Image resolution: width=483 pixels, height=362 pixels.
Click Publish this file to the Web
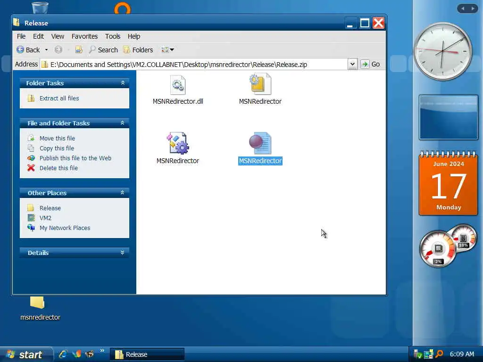(75, 158)
